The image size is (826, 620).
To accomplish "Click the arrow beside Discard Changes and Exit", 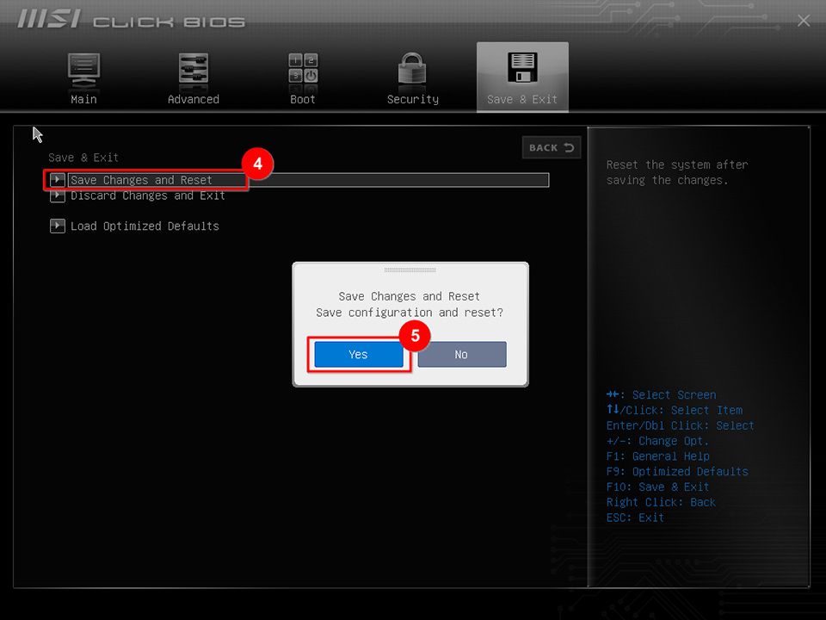I will pyautogui.click(x=58, y=195).
